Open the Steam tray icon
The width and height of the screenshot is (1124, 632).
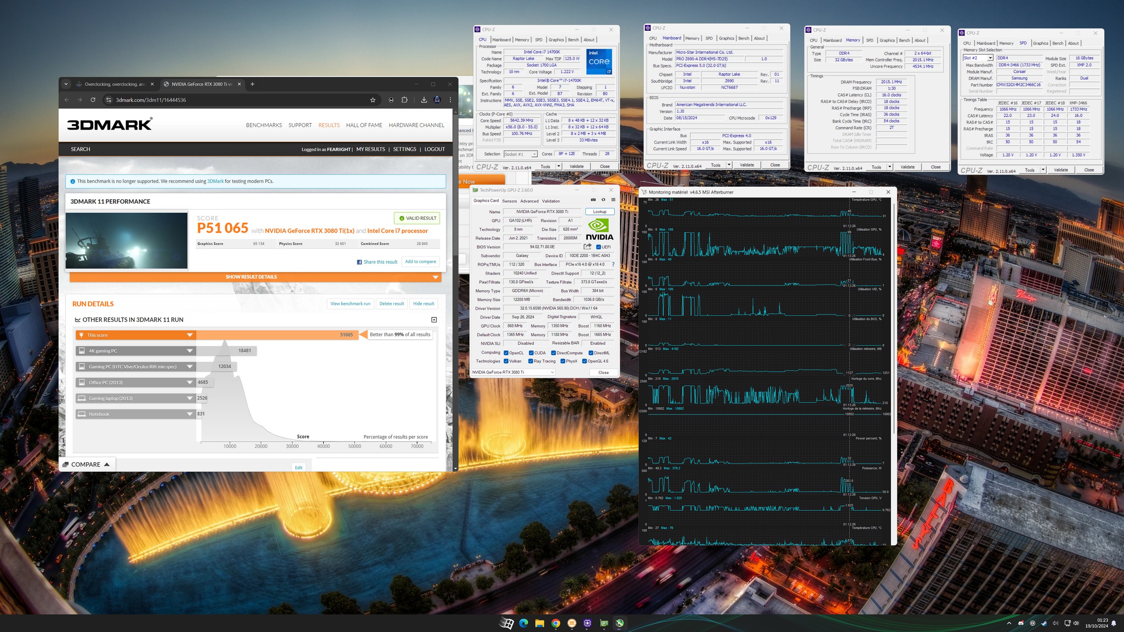(1044, 623)
